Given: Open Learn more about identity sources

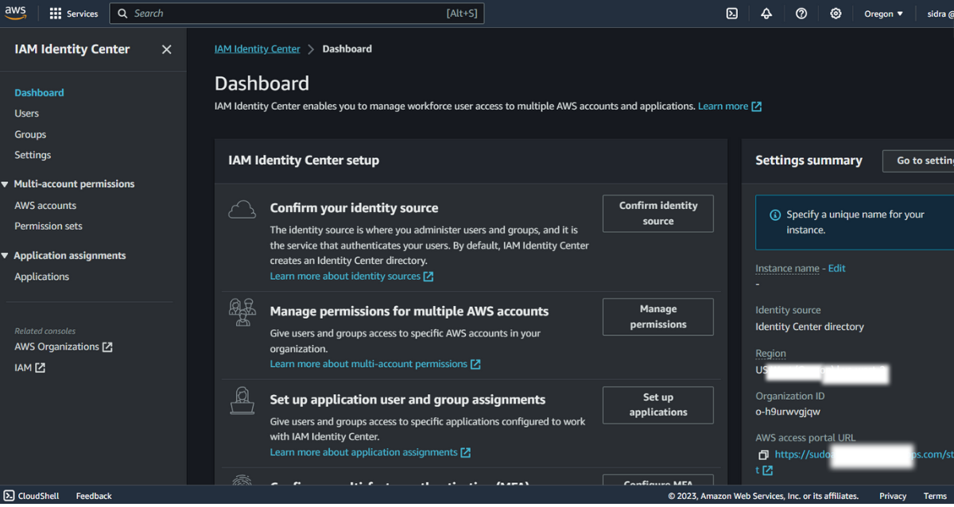Looking at the screenshot, I should point(345,277).
